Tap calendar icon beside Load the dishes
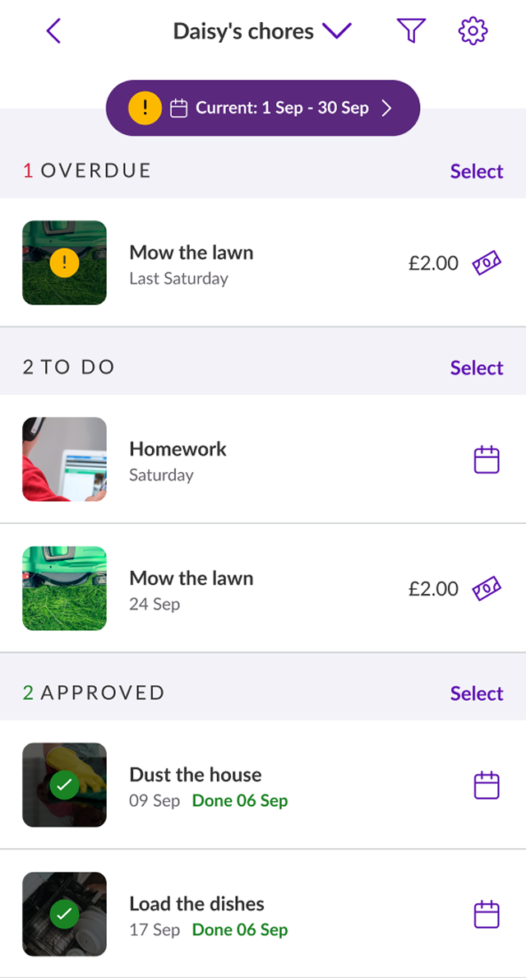This screenshot has height=978, width=526. tap(487, 915)
